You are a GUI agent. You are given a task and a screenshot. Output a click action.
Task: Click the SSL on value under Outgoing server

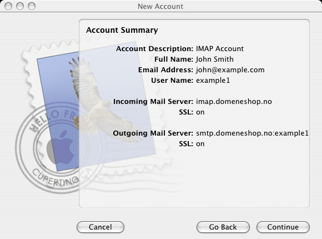pyautogui.click(x=200, y=144)
